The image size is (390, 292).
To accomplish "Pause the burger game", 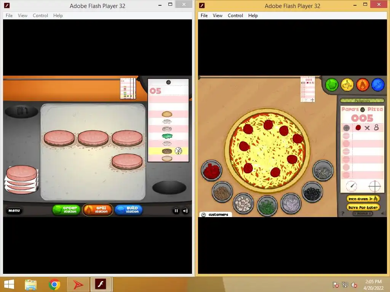I will pyautogui.click(x=176, y=211).
